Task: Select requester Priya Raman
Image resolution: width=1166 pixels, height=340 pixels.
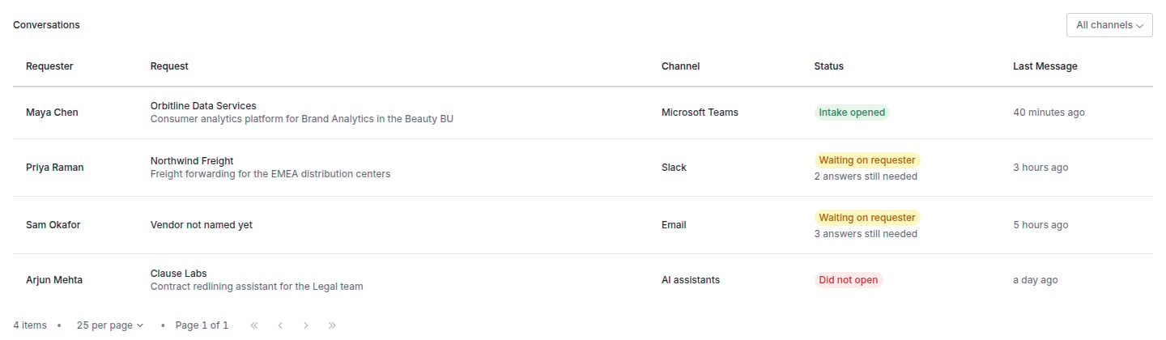Action: point(54,168)
